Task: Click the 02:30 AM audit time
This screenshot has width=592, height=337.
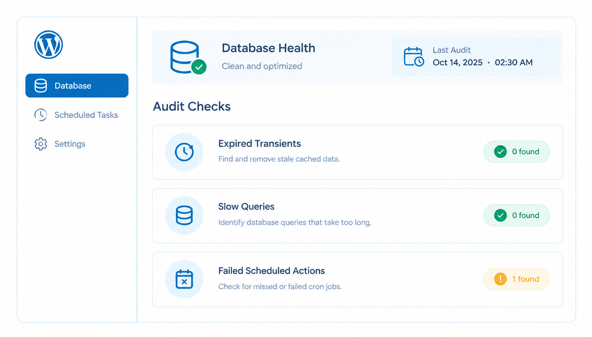Action: pyautogui.click(x=514, y=62)
